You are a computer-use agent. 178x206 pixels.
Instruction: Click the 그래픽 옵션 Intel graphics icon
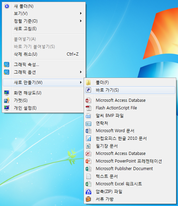click(x=7, y=72)
